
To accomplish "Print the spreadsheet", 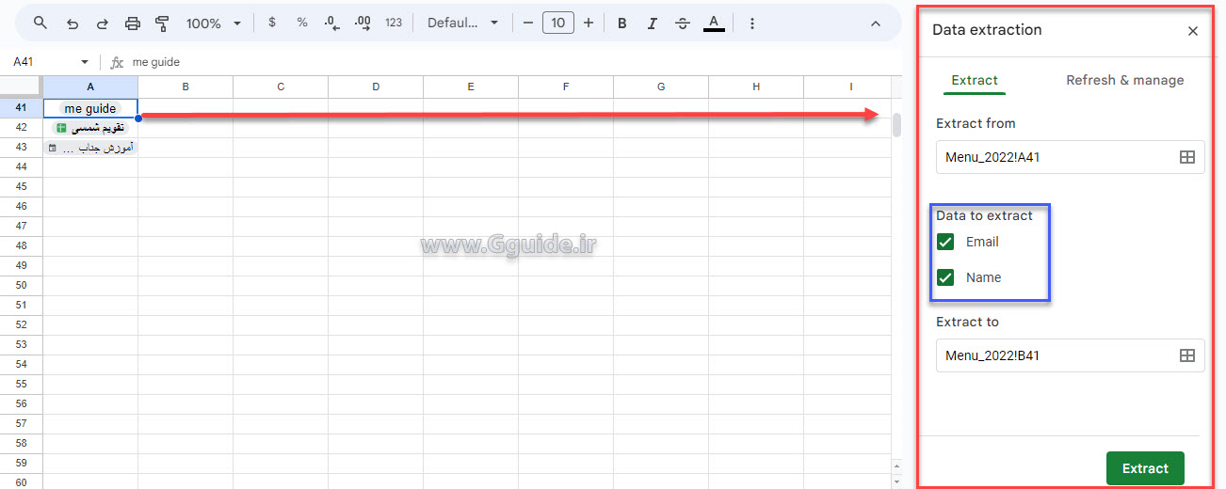I will coord(133,24).
